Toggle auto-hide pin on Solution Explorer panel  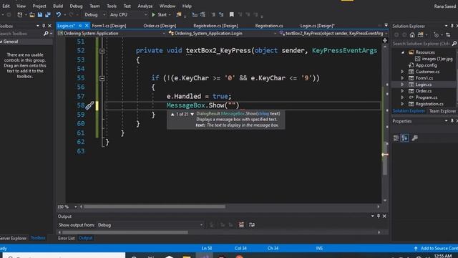[452, 26]
